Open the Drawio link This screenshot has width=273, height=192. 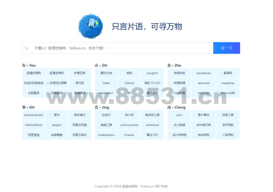point(129,135)
